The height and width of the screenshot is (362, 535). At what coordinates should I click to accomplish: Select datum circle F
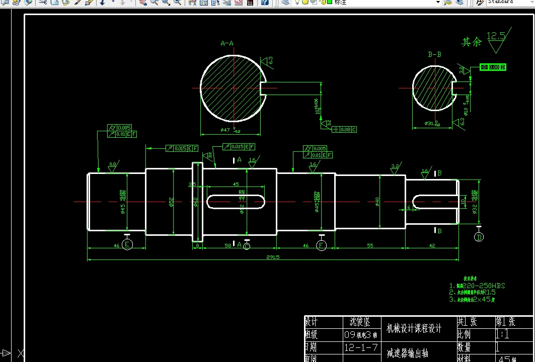coord(322,245)
